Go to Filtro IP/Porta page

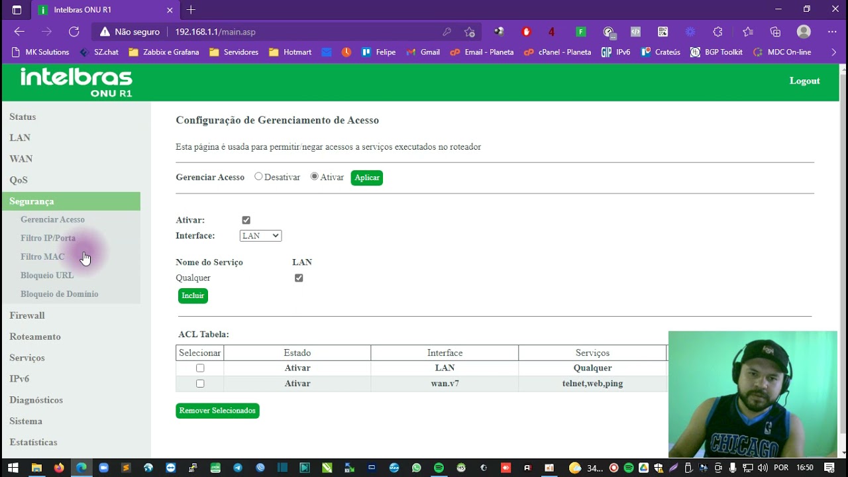pos(48,238)
